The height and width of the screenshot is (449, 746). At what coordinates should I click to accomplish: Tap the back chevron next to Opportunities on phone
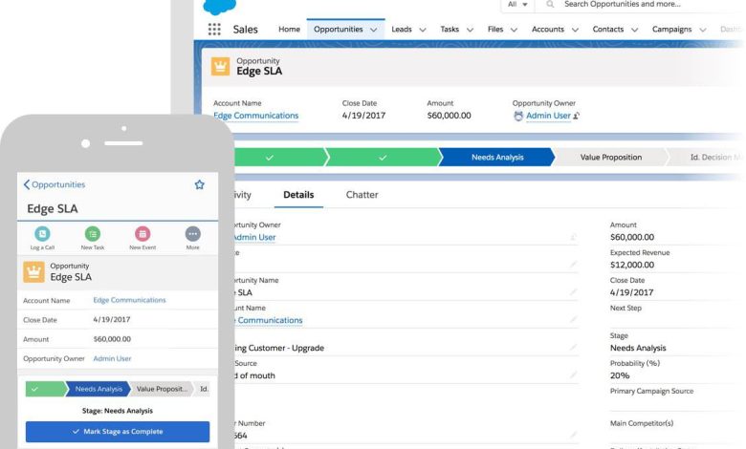[x=27, y=184]
